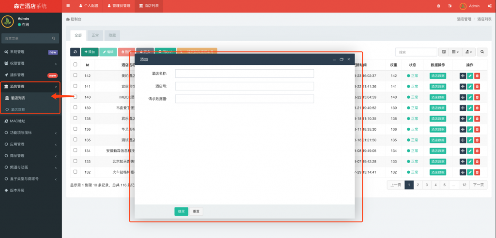Click the refresh icon in the table toolbar
Viewport: 496px width, 238px height.
point(75,52)
